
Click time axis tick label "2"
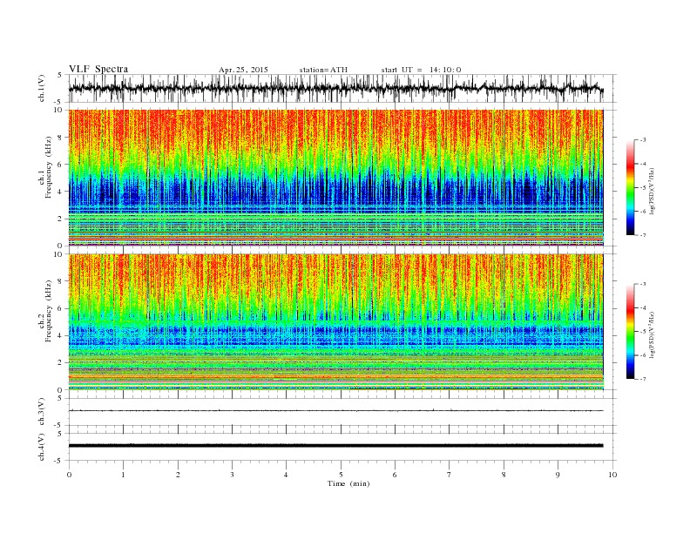(x=178, y=475)
